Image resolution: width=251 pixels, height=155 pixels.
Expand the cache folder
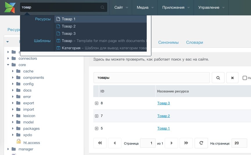click(13, 71)
